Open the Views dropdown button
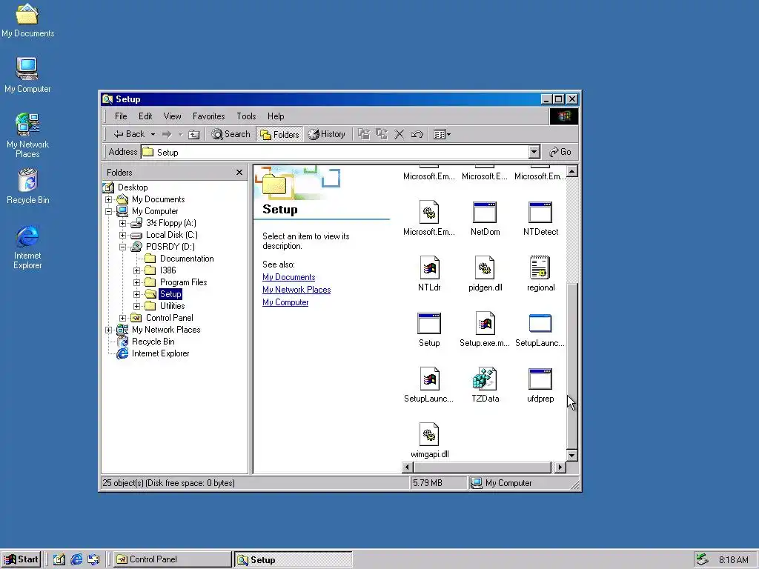The width and height of the screenshot is (759, 569). (442, 135)
